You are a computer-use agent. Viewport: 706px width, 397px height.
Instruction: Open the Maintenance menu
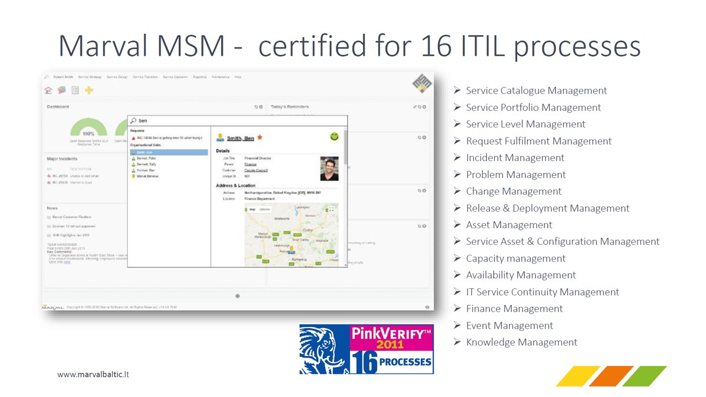[221, 77]
